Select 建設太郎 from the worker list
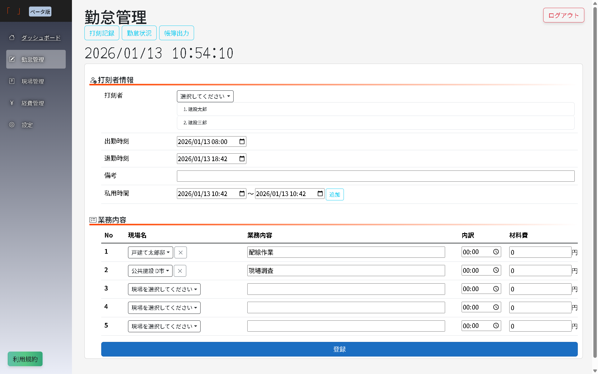 coord(196,109)
